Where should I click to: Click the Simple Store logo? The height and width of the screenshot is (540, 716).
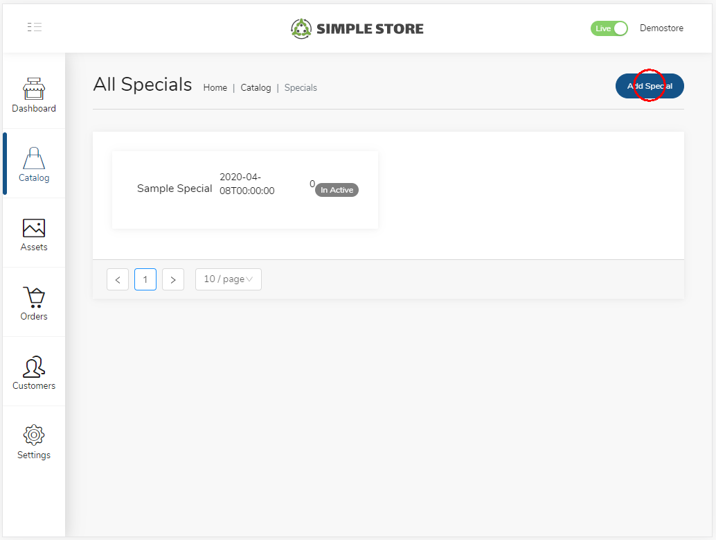357,28
